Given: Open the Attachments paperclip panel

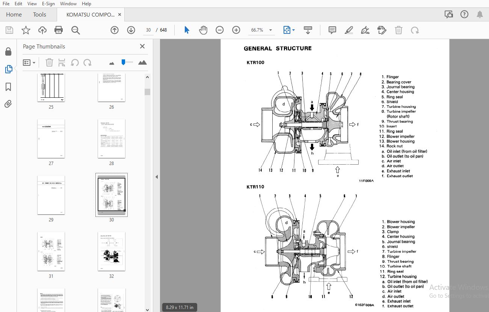Looking at the screenshot, I should click(8, 104).
